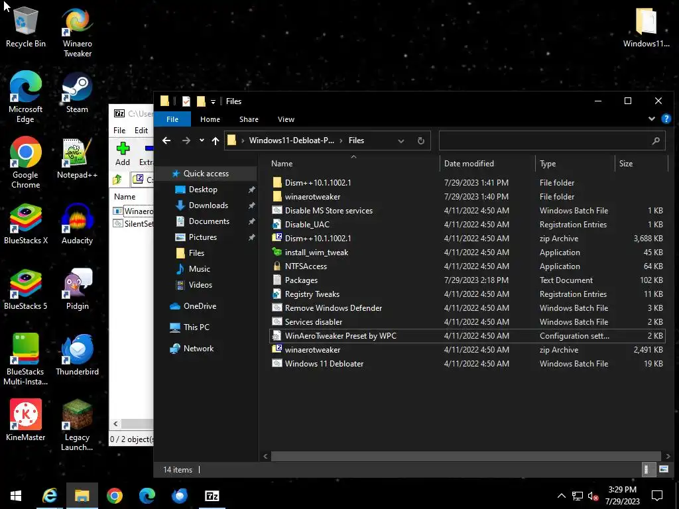Screen dimensions: 679x509
Task: Select Pictures in the navigation pane
Action: pyautogui.click(x=203, y=237)
